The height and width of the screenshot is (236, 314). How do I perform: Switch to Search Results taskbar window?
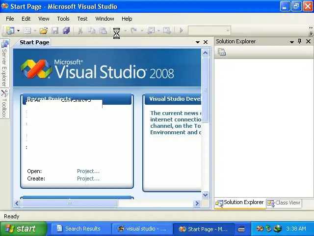click(x=81, y=229)
